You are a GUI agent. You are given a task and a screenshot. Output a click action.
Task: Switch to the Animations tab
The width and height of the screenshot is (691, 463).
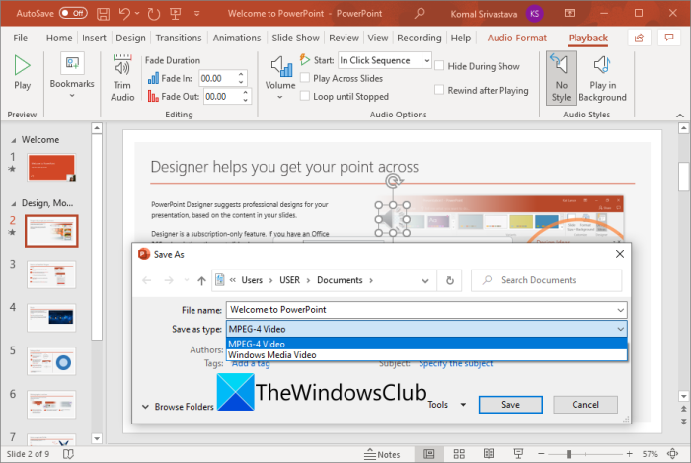tap(237, 38)
